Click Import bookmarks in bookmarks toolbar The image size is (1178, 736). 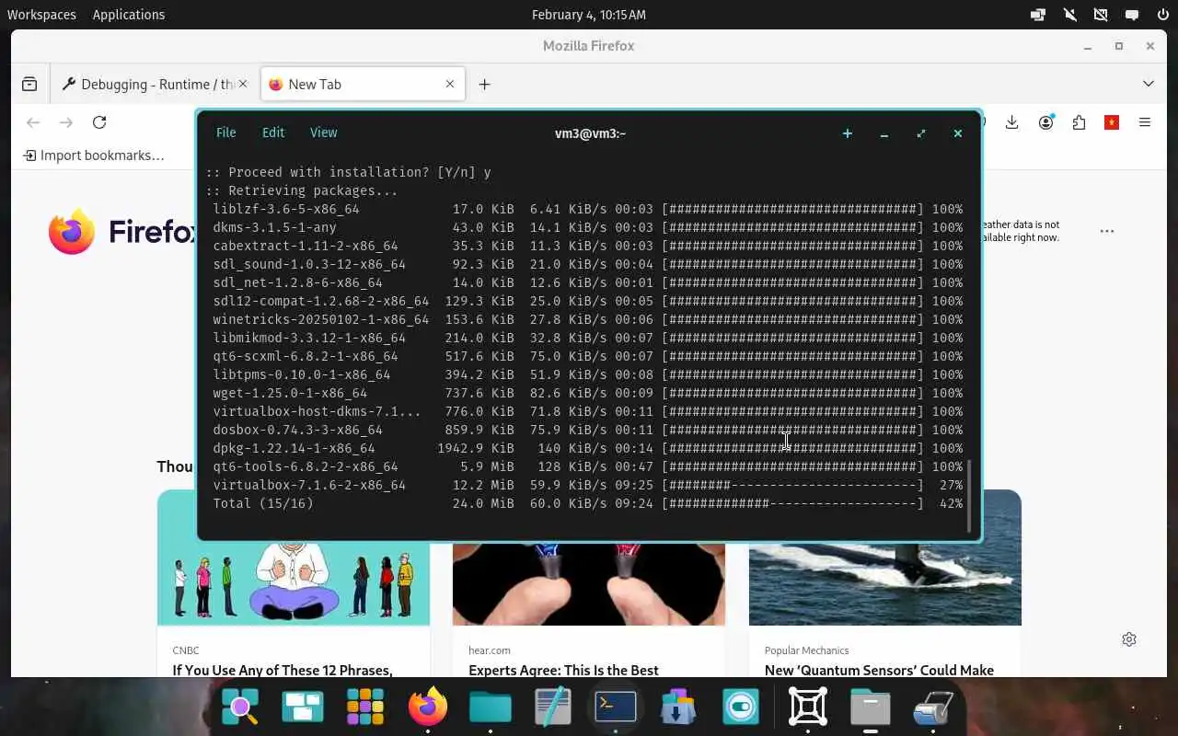(x=94, y=155)
